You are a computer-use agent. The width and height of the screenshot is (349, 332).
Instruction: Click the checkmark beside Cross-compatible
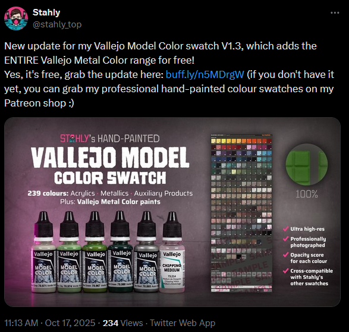pos(286,271)
